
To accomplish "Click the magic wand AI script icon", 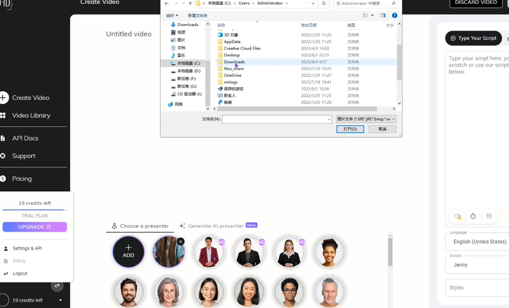I will tap(489, 217).
